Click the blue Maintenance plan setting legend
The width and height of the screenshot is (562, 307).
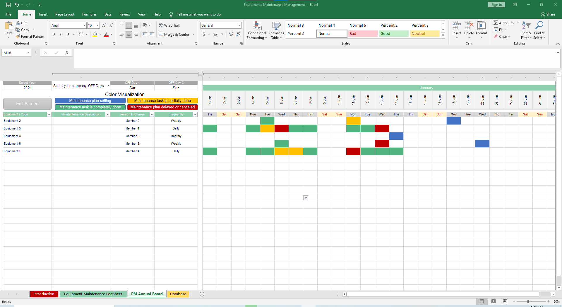coord(90,101)
